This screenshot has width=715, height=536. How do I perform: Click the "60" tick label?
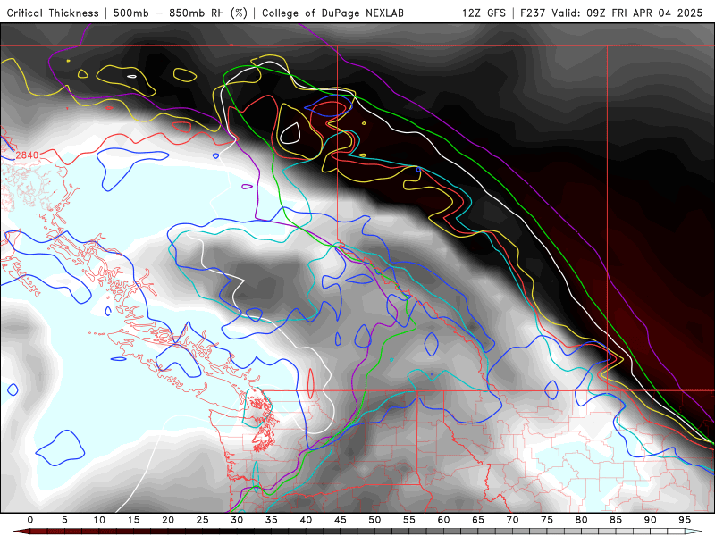443,520
